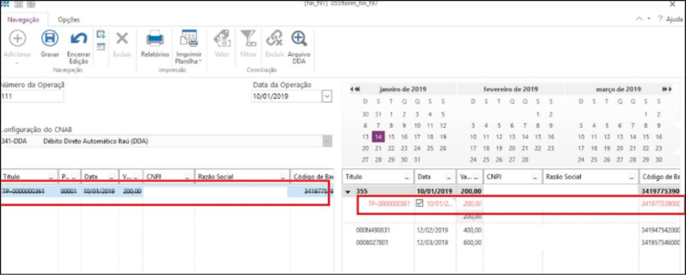Expand the Imprimir Planilha dropdown

[x=200, y=62]
